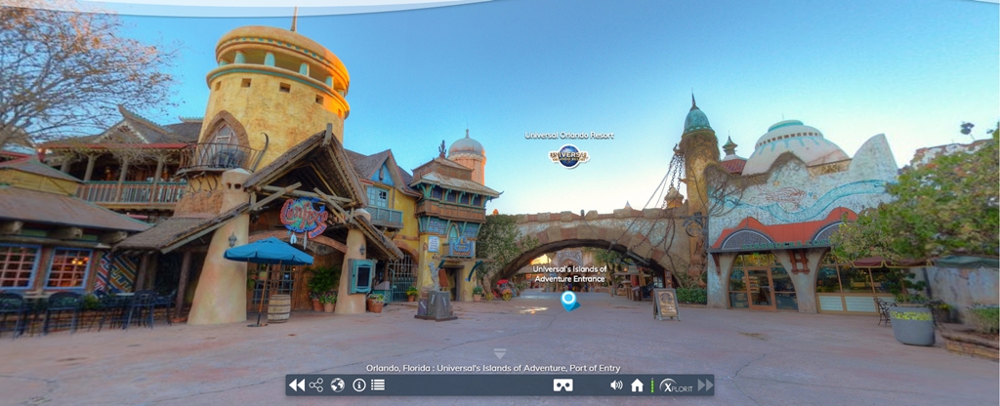Click the green vertical level indicator
The height and width of the screenshot is (406, 1000).
[x=652, y=386]
